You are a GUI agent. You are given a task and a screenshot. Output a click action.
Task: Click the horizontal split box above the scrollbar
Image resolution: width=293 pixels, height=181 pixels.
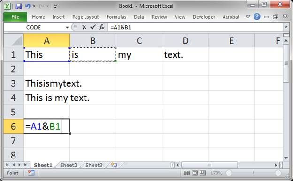coord(286,35)
